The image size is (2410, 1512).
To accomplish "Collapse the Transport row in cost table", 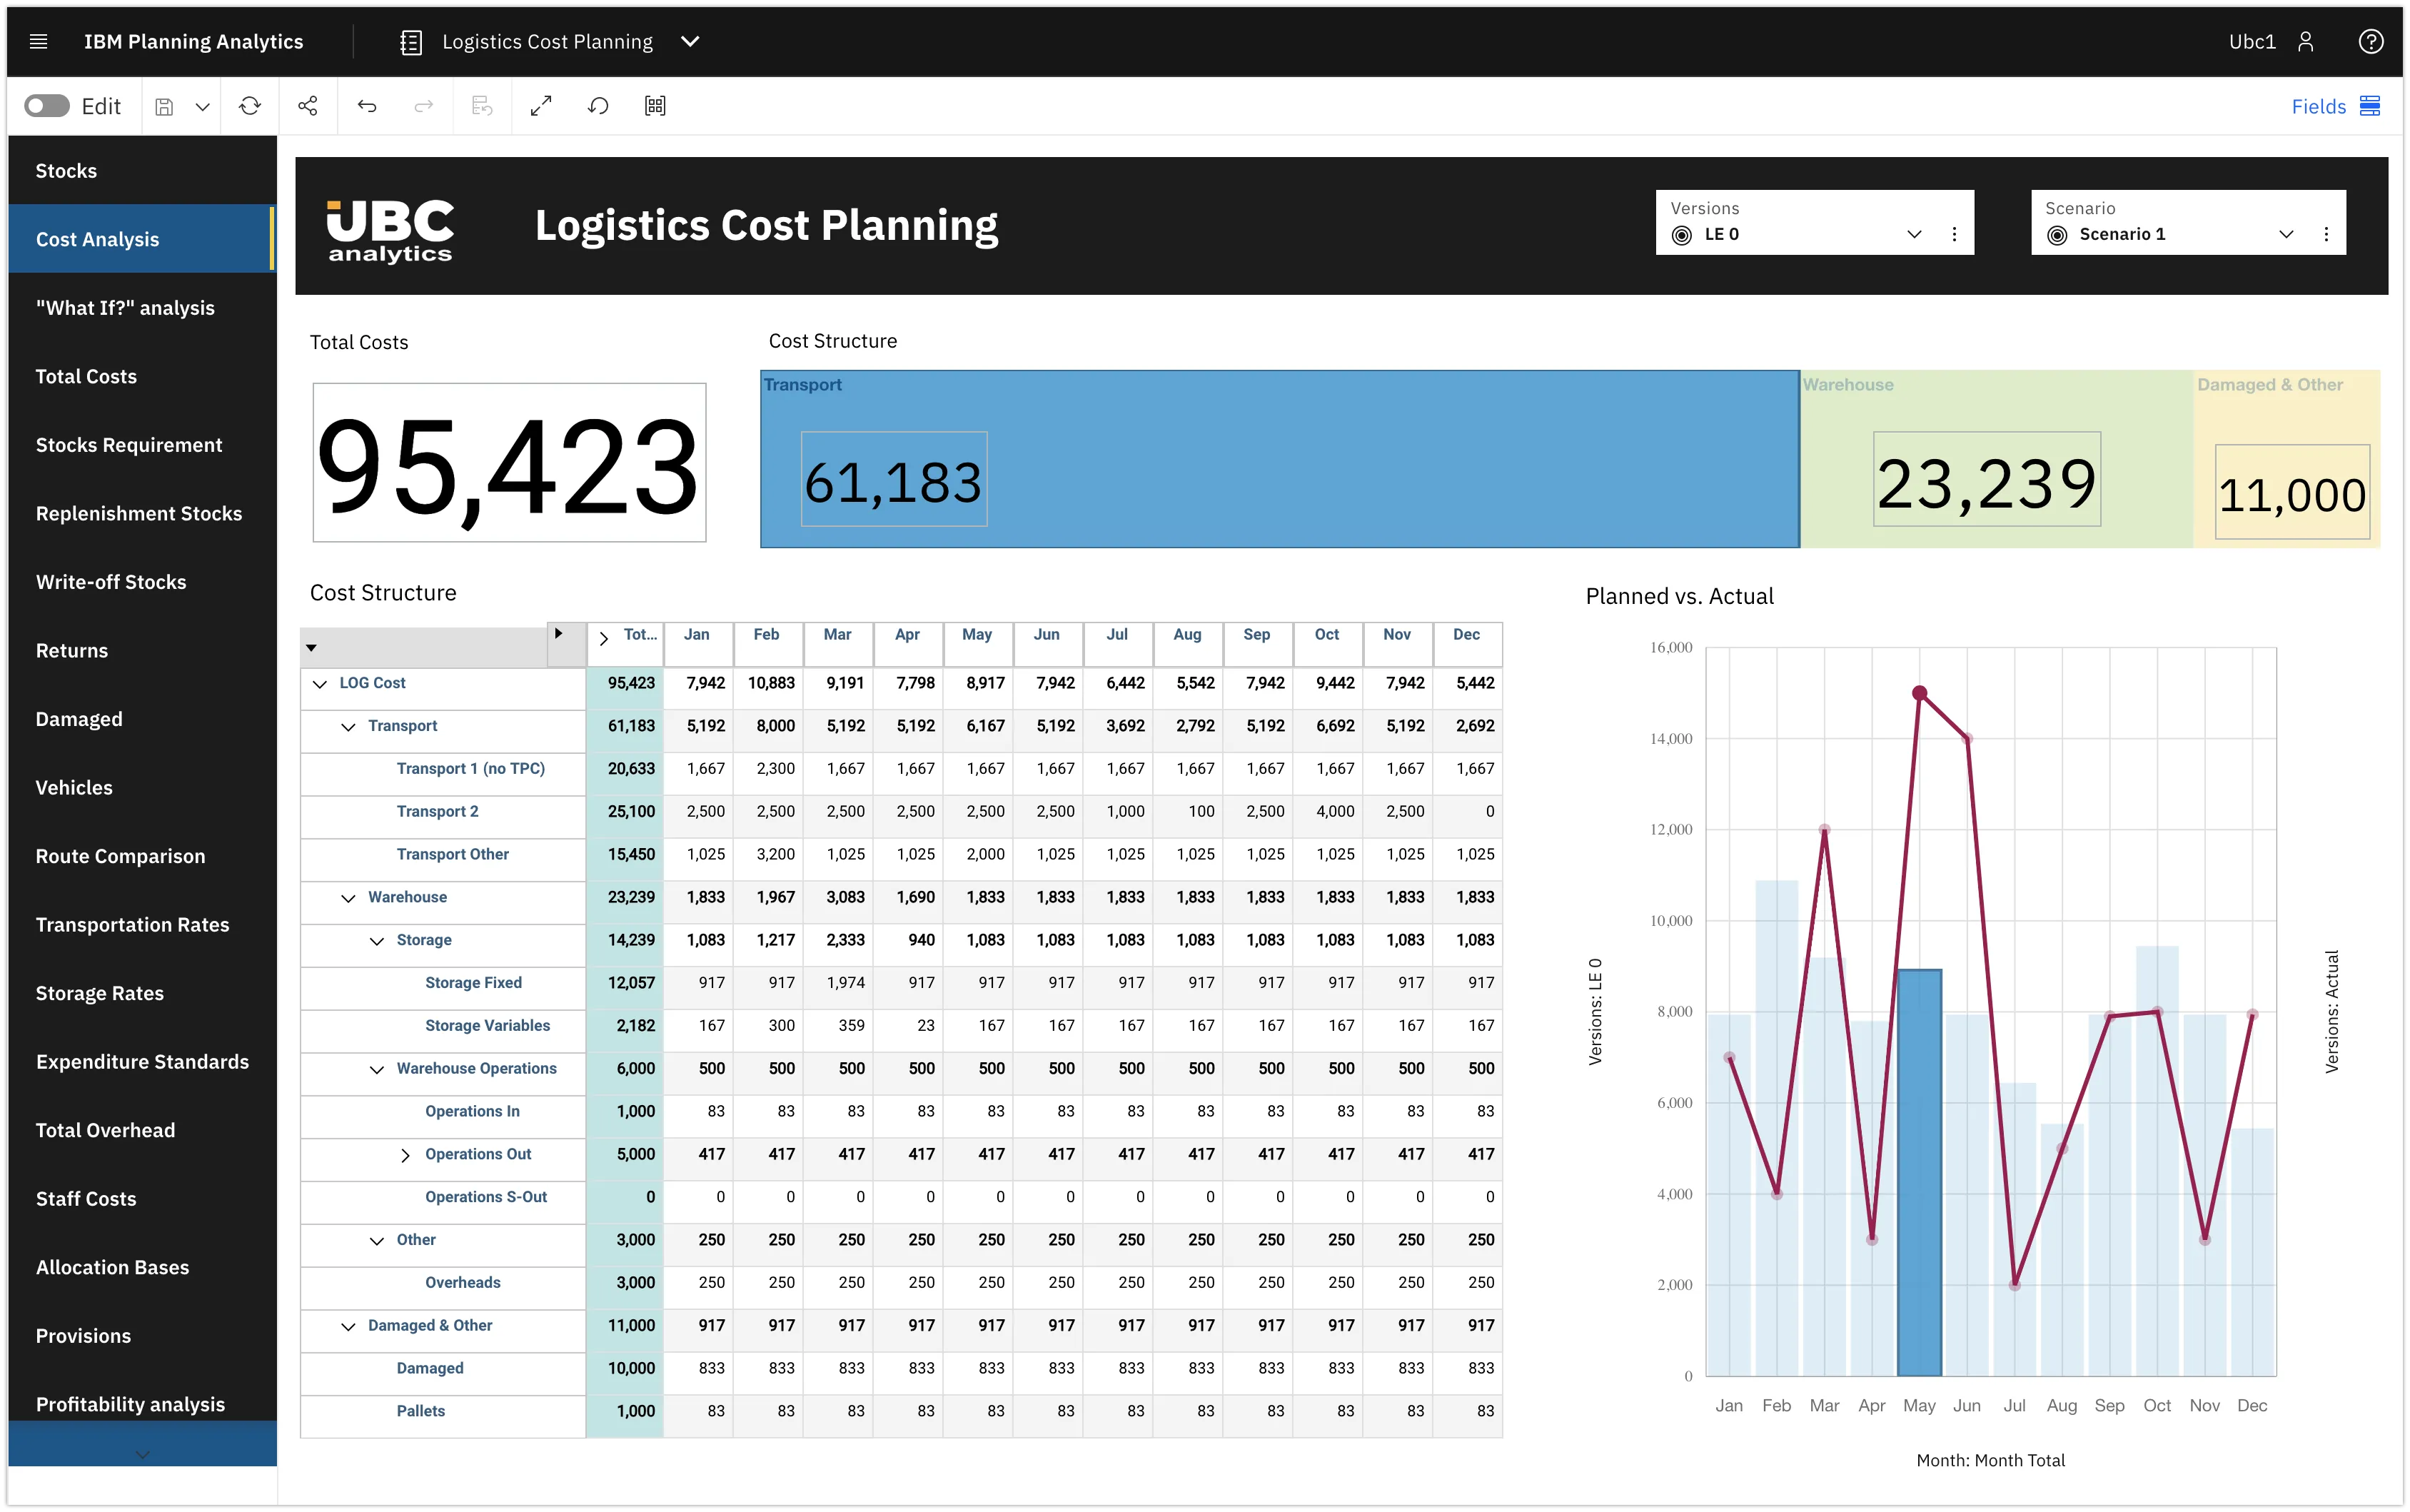I will 348,727.
